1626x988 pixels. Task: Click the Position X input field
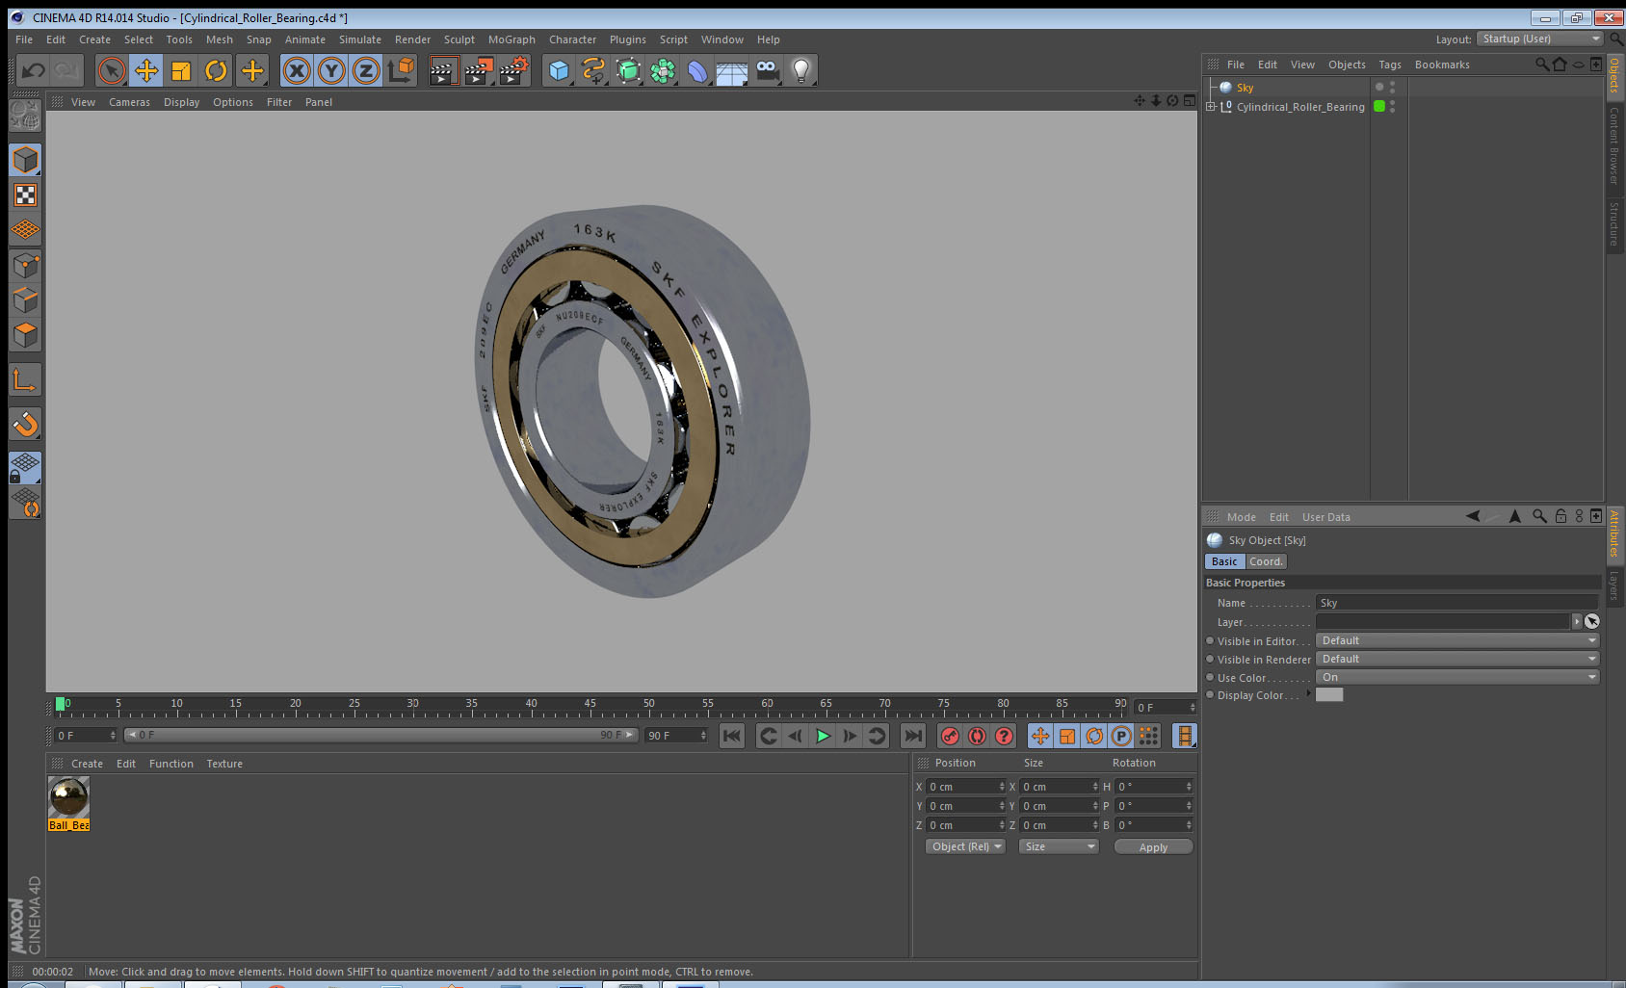click(965, 787)
